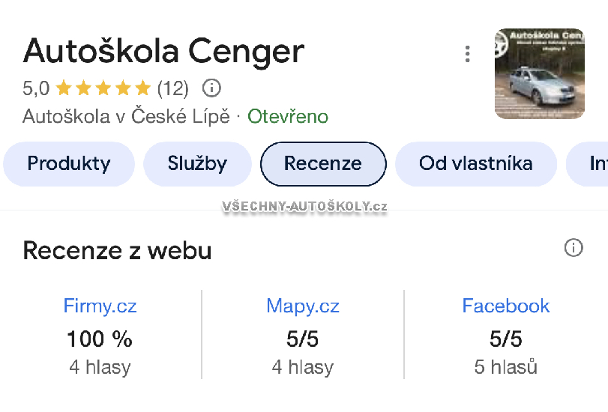
Task: Click the five yellow rating stars
Action: [x=103, y=88]
